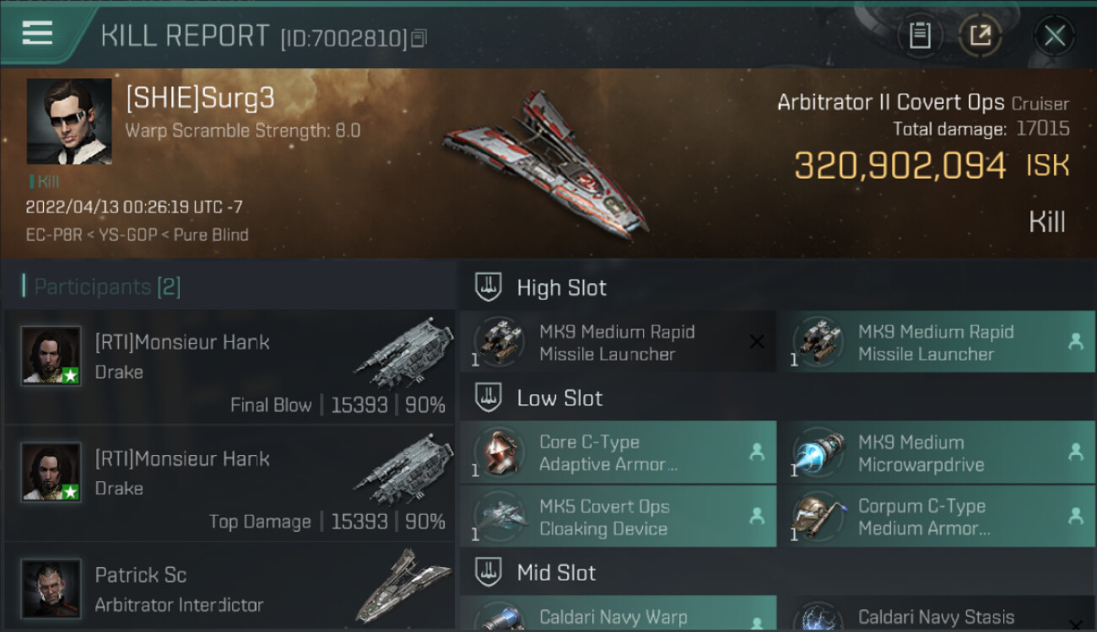This screenshot has width=1097, height=632.
Task: Open the hamburger menu button
Action: coord(37,33)
